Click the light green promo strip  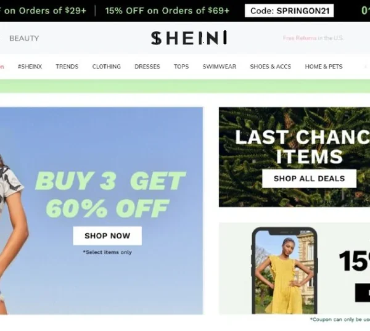(185, 86)
